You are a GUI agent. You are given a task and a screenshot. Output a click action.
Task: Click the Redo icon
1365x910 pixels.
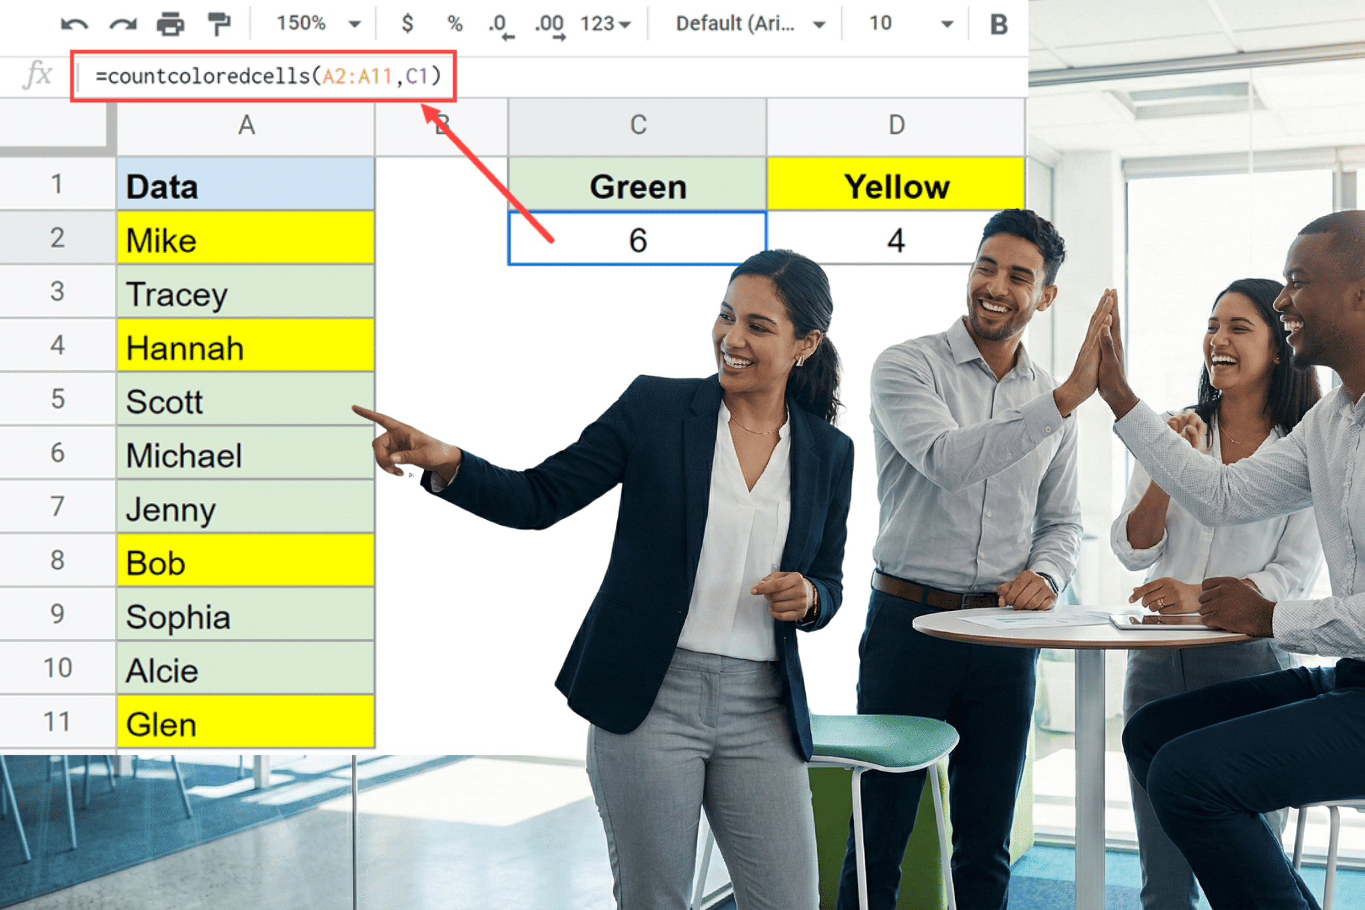pyautogui.click(x=122, y=24)
